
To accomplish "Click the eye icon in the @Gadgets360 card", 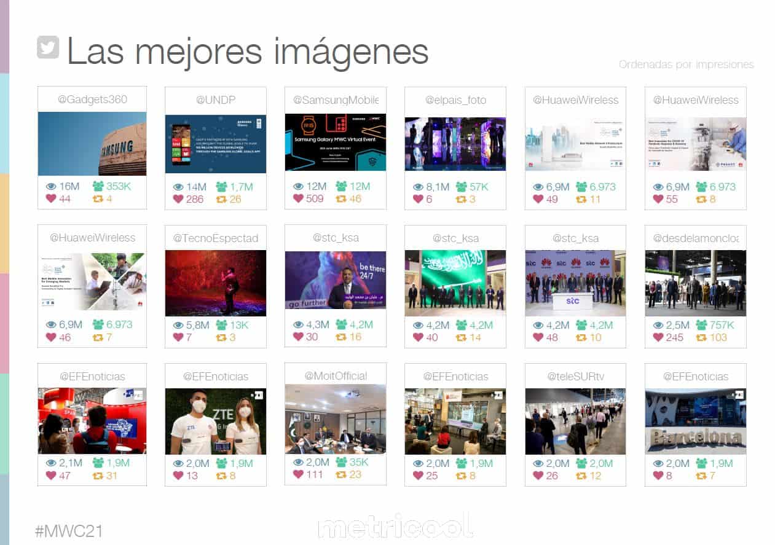I will coord(51,187).
